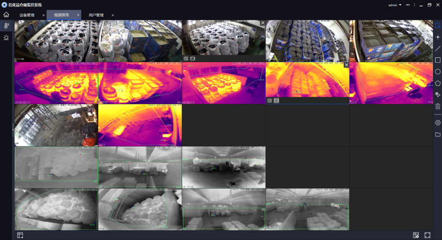Open the admin account dropdown
442x240 pixels.
click(x=395, y=5)
